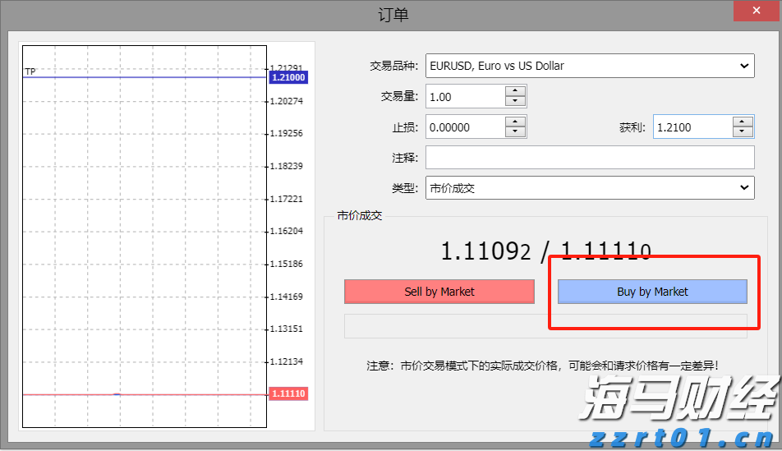
Task: Focus the 止损 stop loss field
Action: [x=465, y=127]
